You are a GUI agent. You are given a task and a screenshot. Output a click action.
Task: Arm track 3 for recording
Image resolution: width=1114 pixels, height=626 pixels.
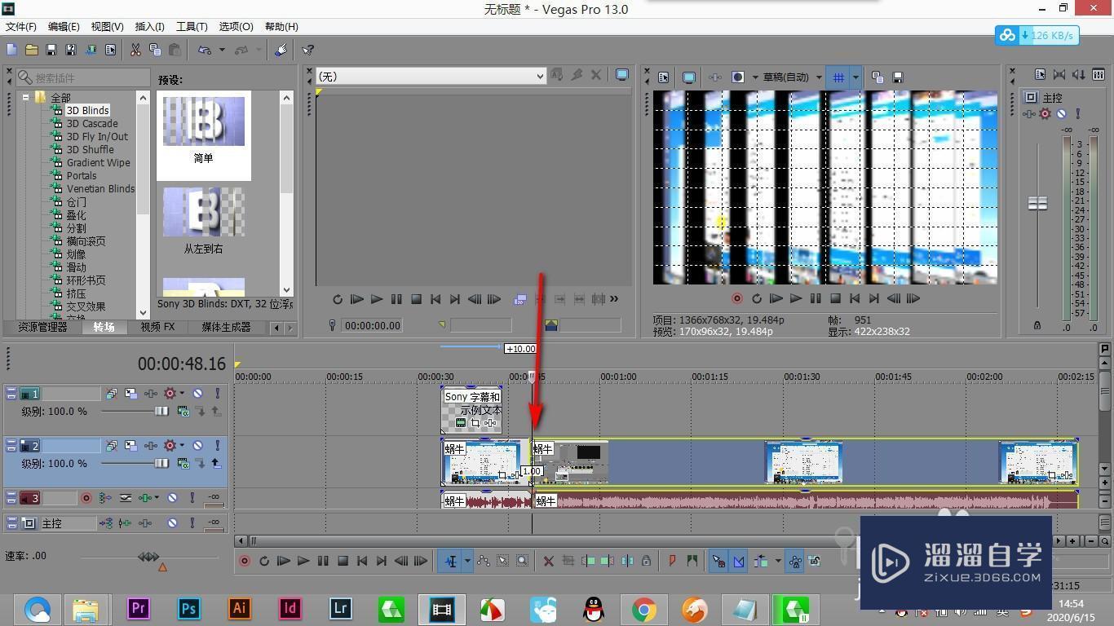[x=86, y=498]
